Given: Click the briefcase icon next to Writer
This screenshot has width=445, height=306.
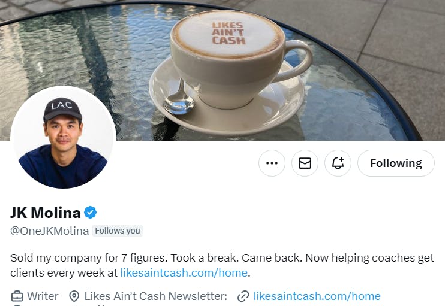Looking at the screenshot, I should (17, 296).
